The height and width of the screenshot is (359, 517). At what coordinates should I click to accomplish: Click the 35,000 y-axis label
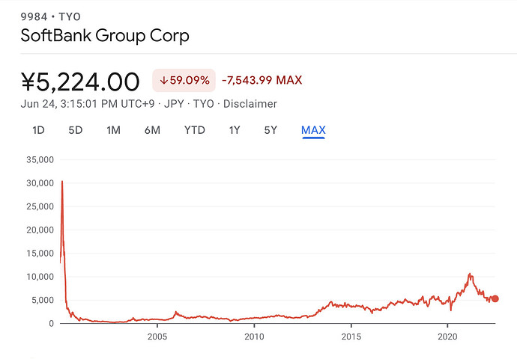point(40,159)
